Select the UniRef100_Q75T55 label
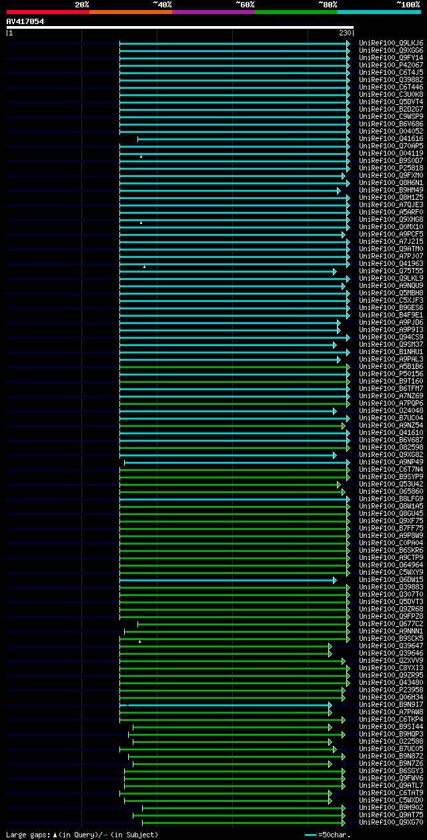This screenshot has width=427, height=840. (x=391, y=271)
